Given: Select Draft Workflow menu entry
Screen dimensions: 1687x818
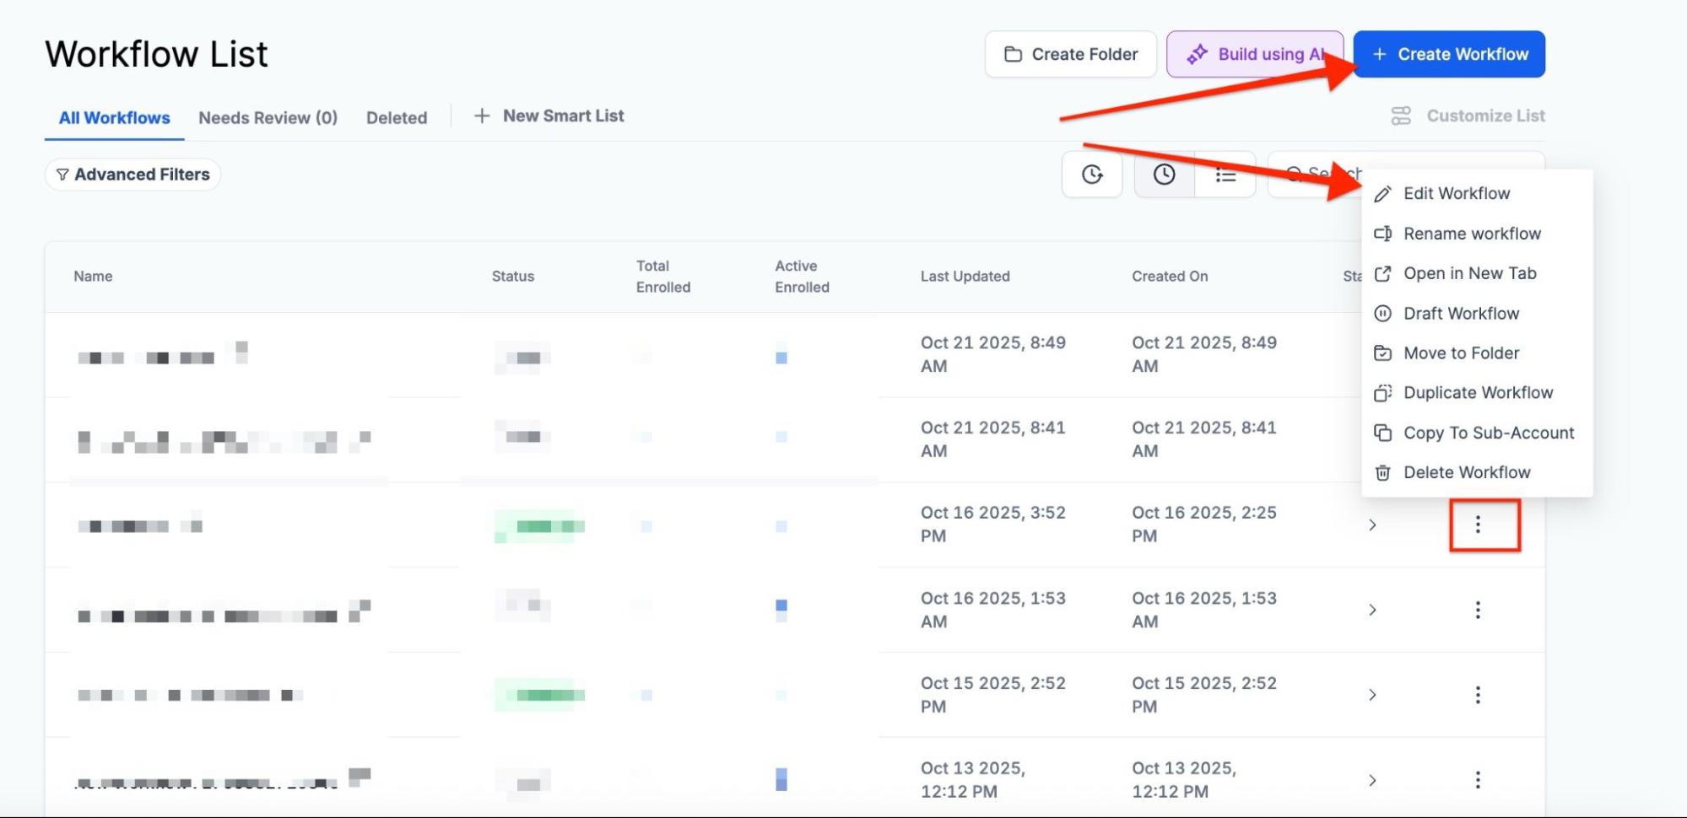Looking at the screenshot, I should (x=1460, y=314).
